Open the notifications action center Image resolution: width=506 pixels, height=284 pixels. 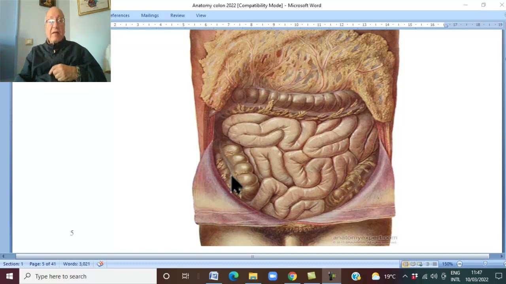click(498, 276)
